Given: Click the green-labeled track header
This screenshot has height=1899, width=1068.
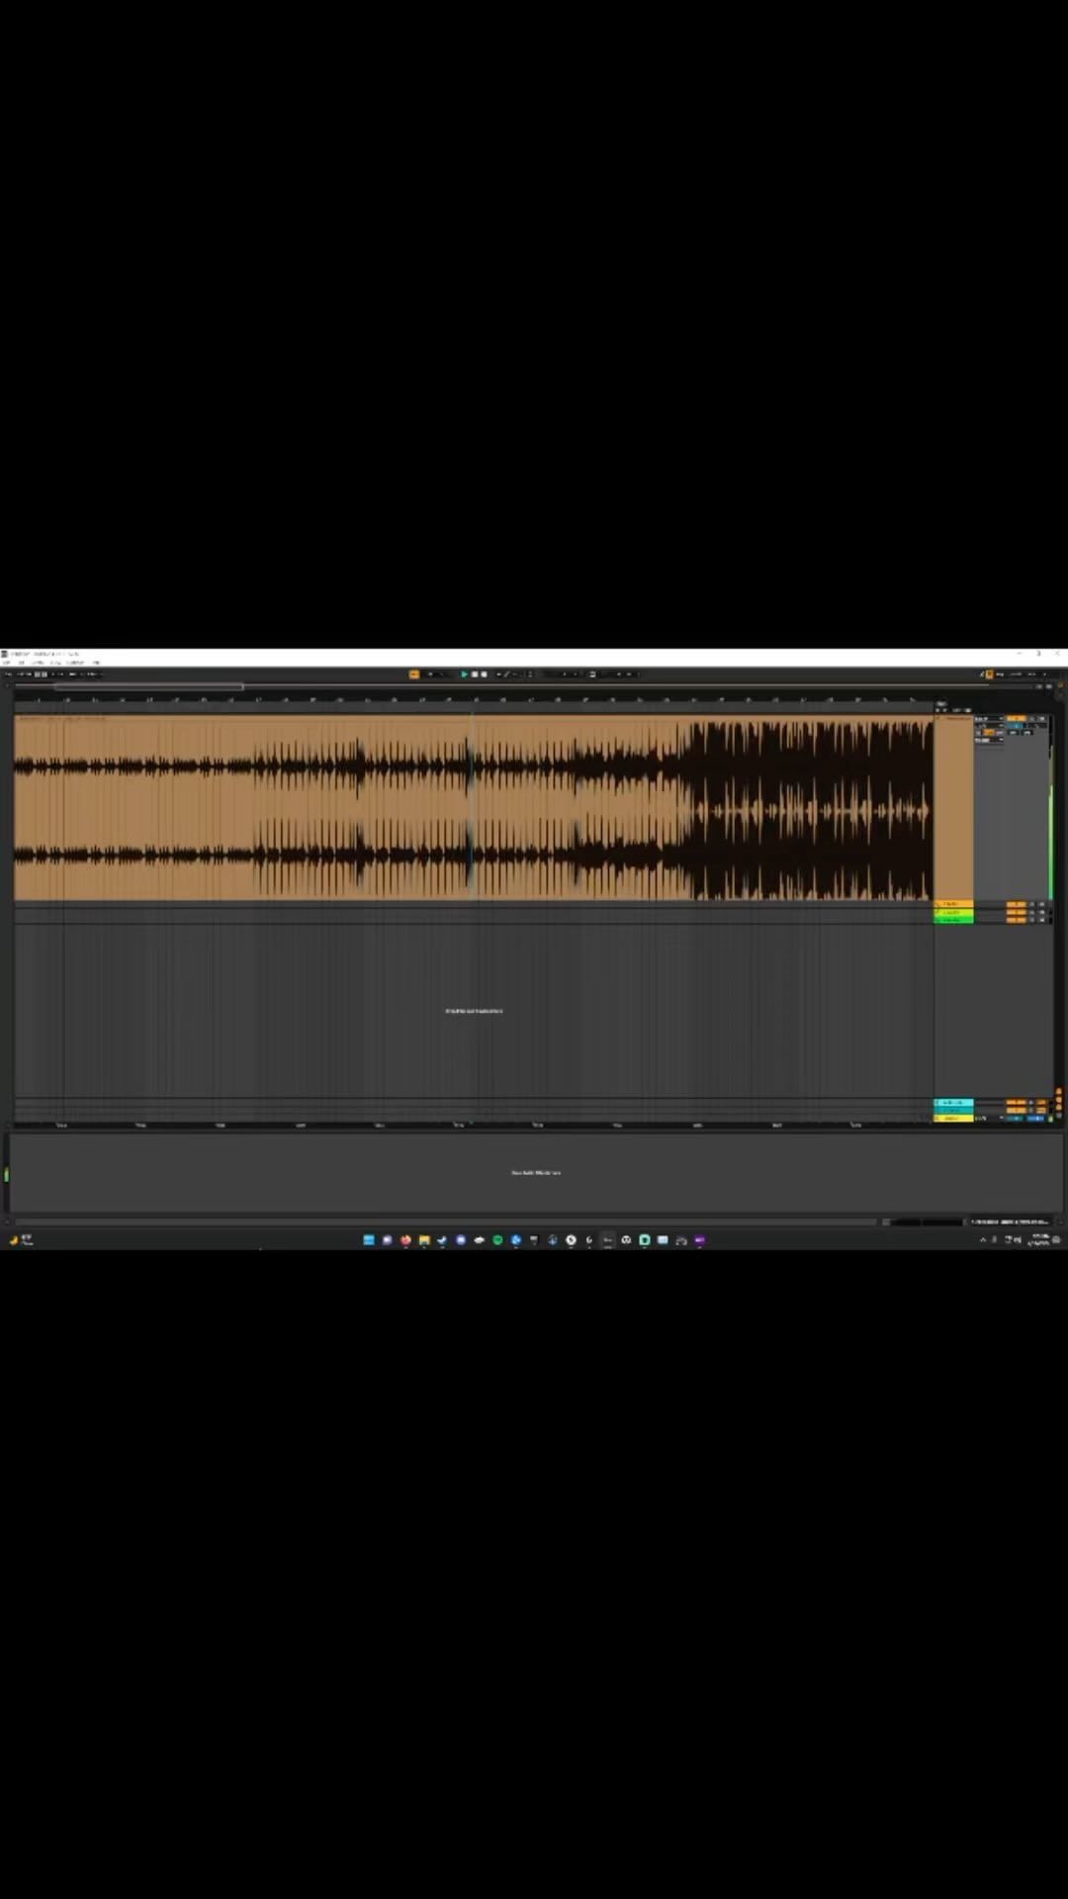Looking at the screenshot, I should 953,919.
